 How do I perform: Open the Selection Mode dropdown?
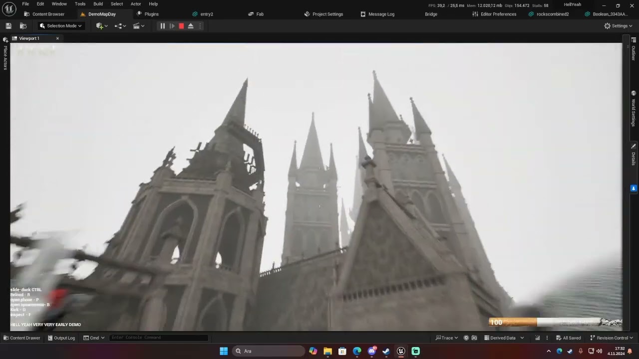(60, 26)
